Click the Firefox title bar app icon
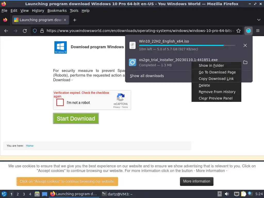The width and height of the screenshot is (264, 198). point(4,4)
